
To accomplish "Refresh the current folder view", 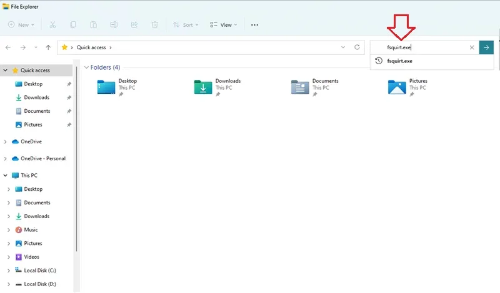I will coord(357,47).
